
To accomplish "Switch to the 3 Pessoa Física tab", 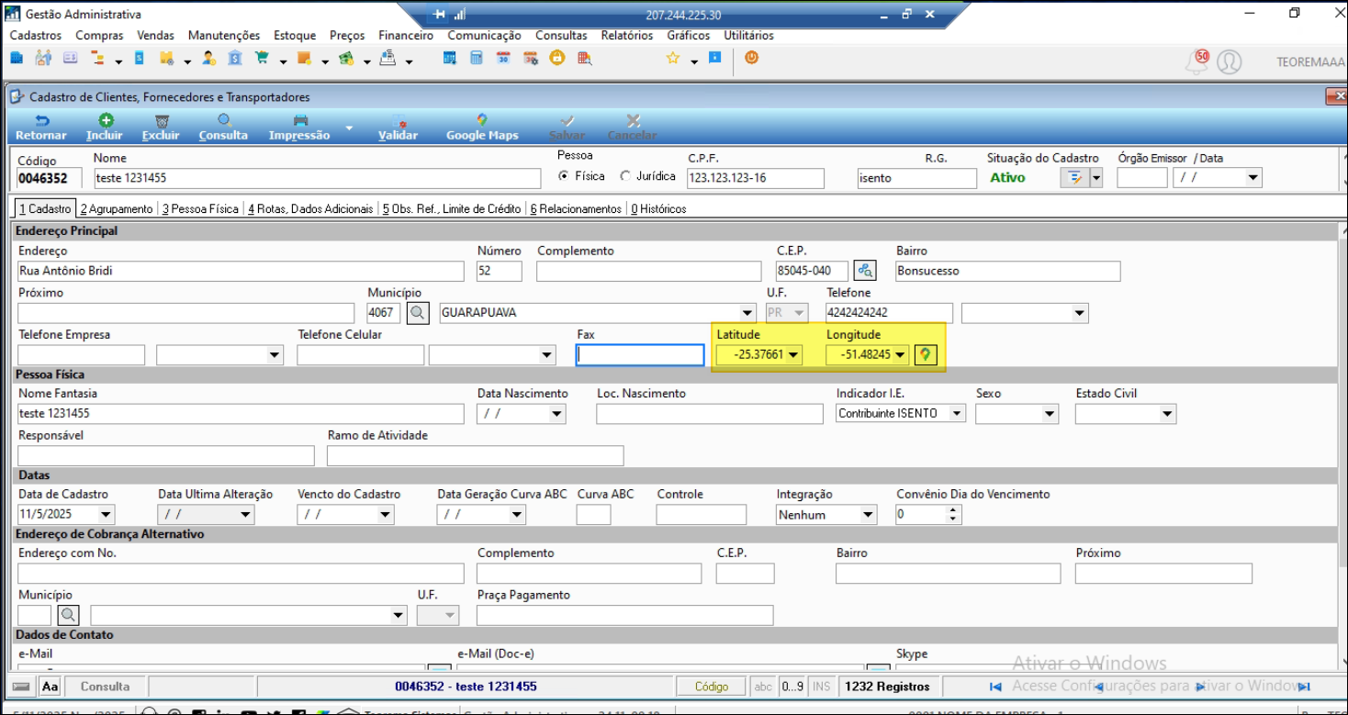I will point(200,209).
